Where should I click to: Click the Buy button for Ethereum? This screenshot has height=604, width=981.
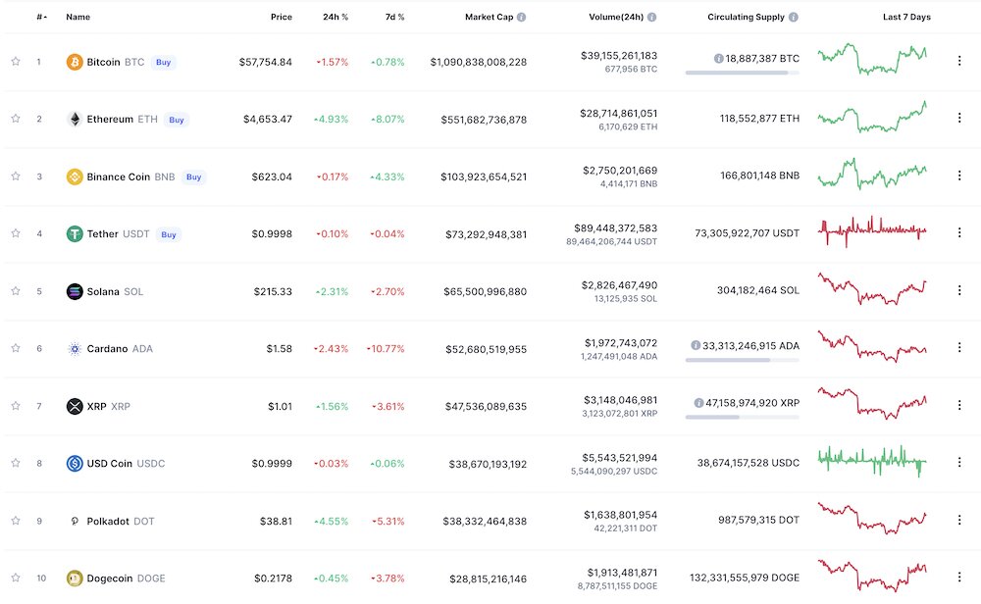(x=177, y=120)
